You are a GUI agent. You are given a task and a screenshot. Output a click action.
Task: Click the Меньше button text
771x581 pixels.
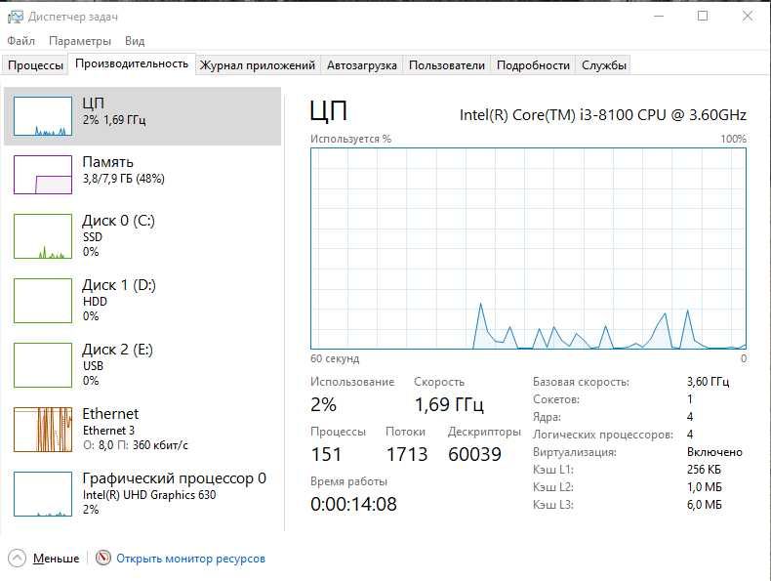tap(56, 559)
